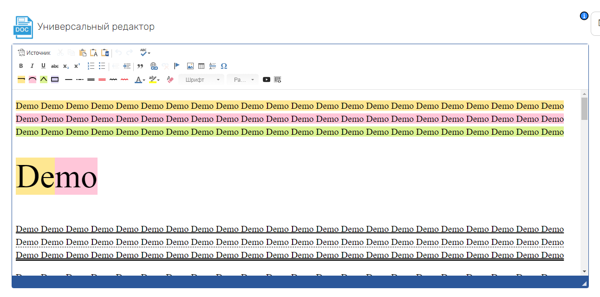Click the embed code snippet icon
This screenshot has height=297, width=600.
click(x=278, y=79)
